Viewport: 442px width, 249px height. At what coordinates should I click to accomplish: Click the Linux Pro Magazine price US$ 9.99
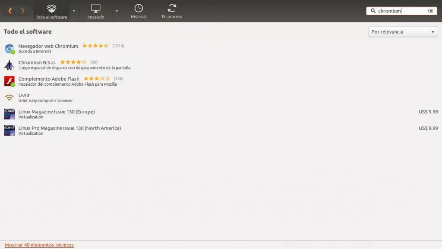pos(428,128)
